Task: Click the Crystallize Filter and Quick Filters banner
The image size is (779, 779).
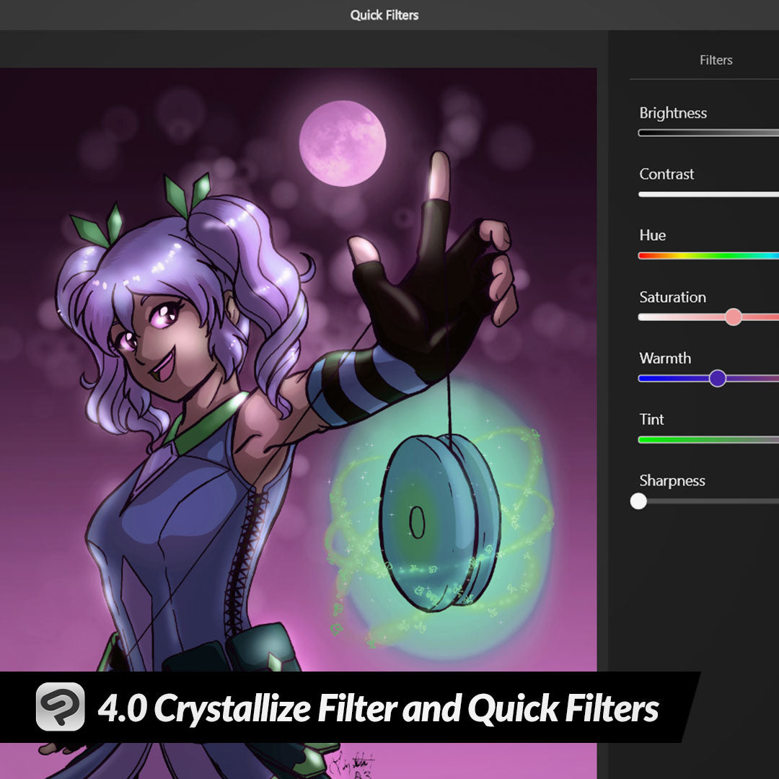Action: [378, 708]
